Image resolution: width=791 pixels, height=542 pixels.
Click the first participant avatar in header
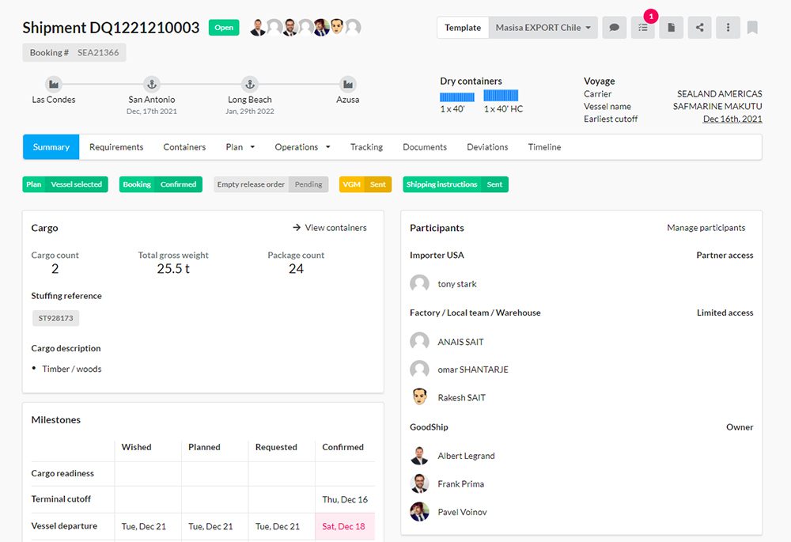click(258, 27)
